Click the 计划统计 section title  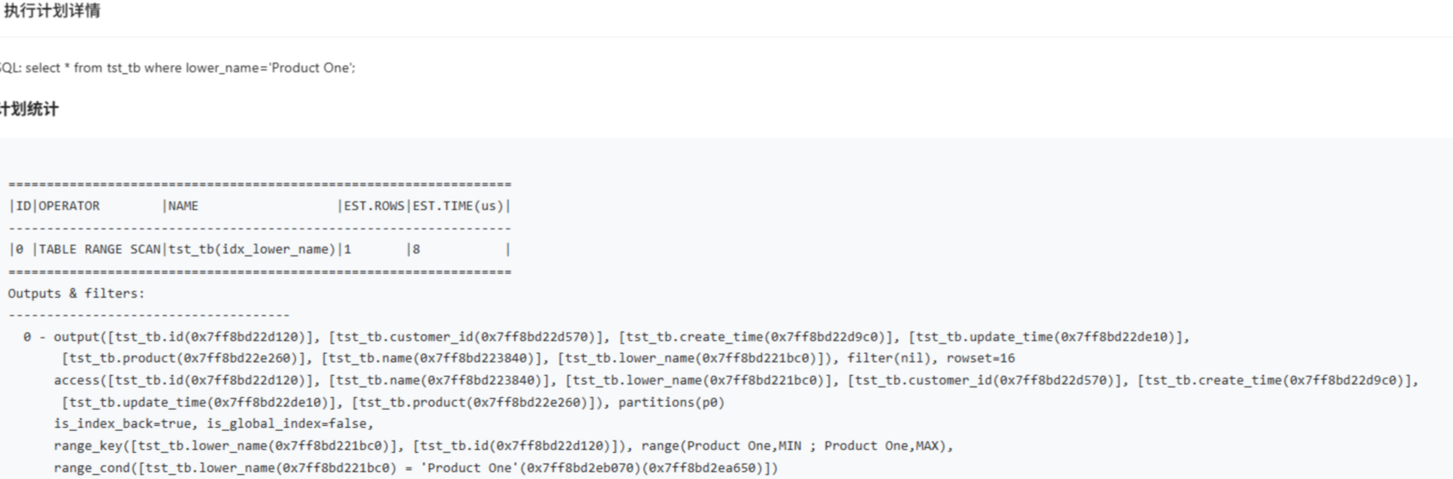(x=29, y=109)
